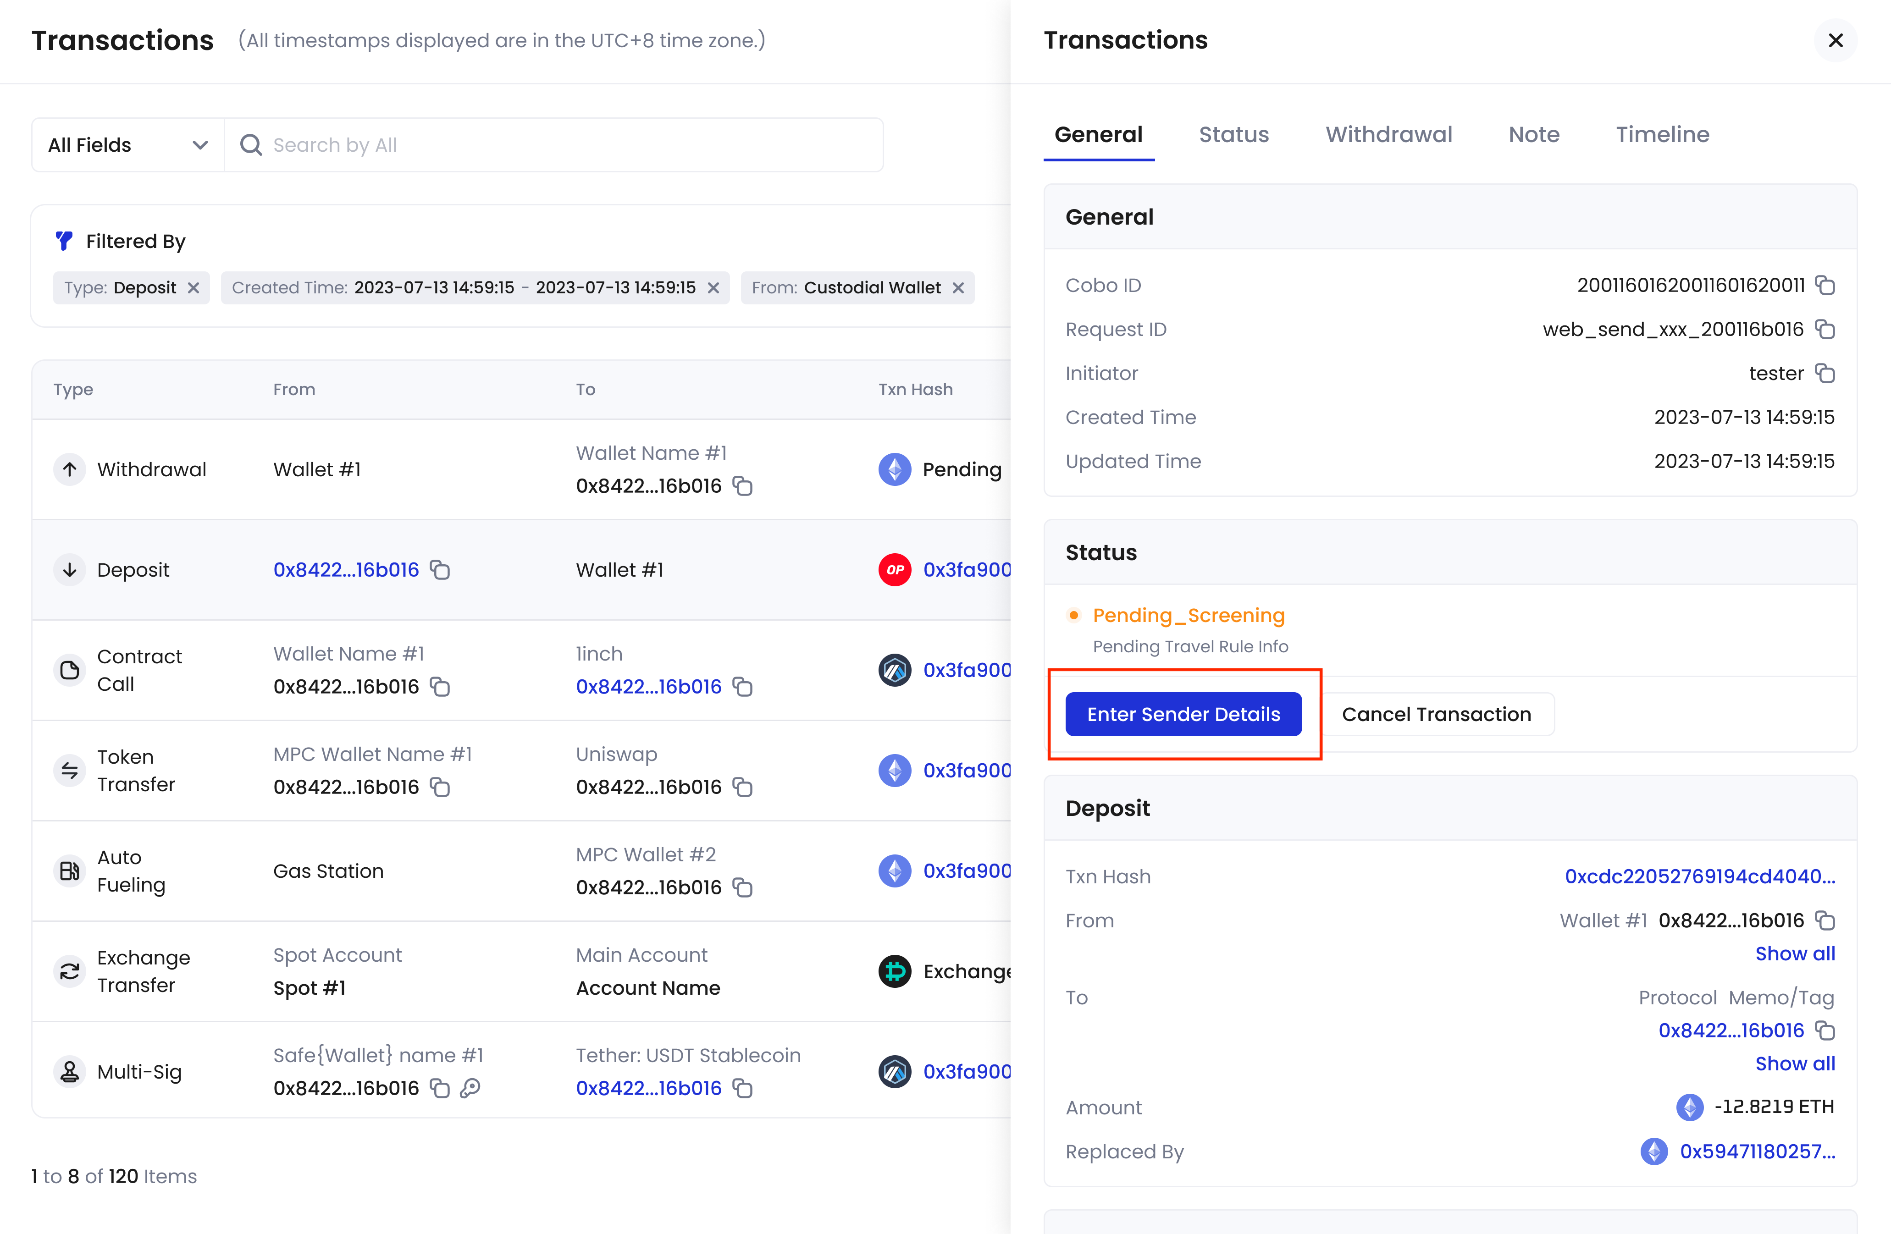1891x1234 pixels.
Task: Copy Withdrawal row To address
Action: 742,486
